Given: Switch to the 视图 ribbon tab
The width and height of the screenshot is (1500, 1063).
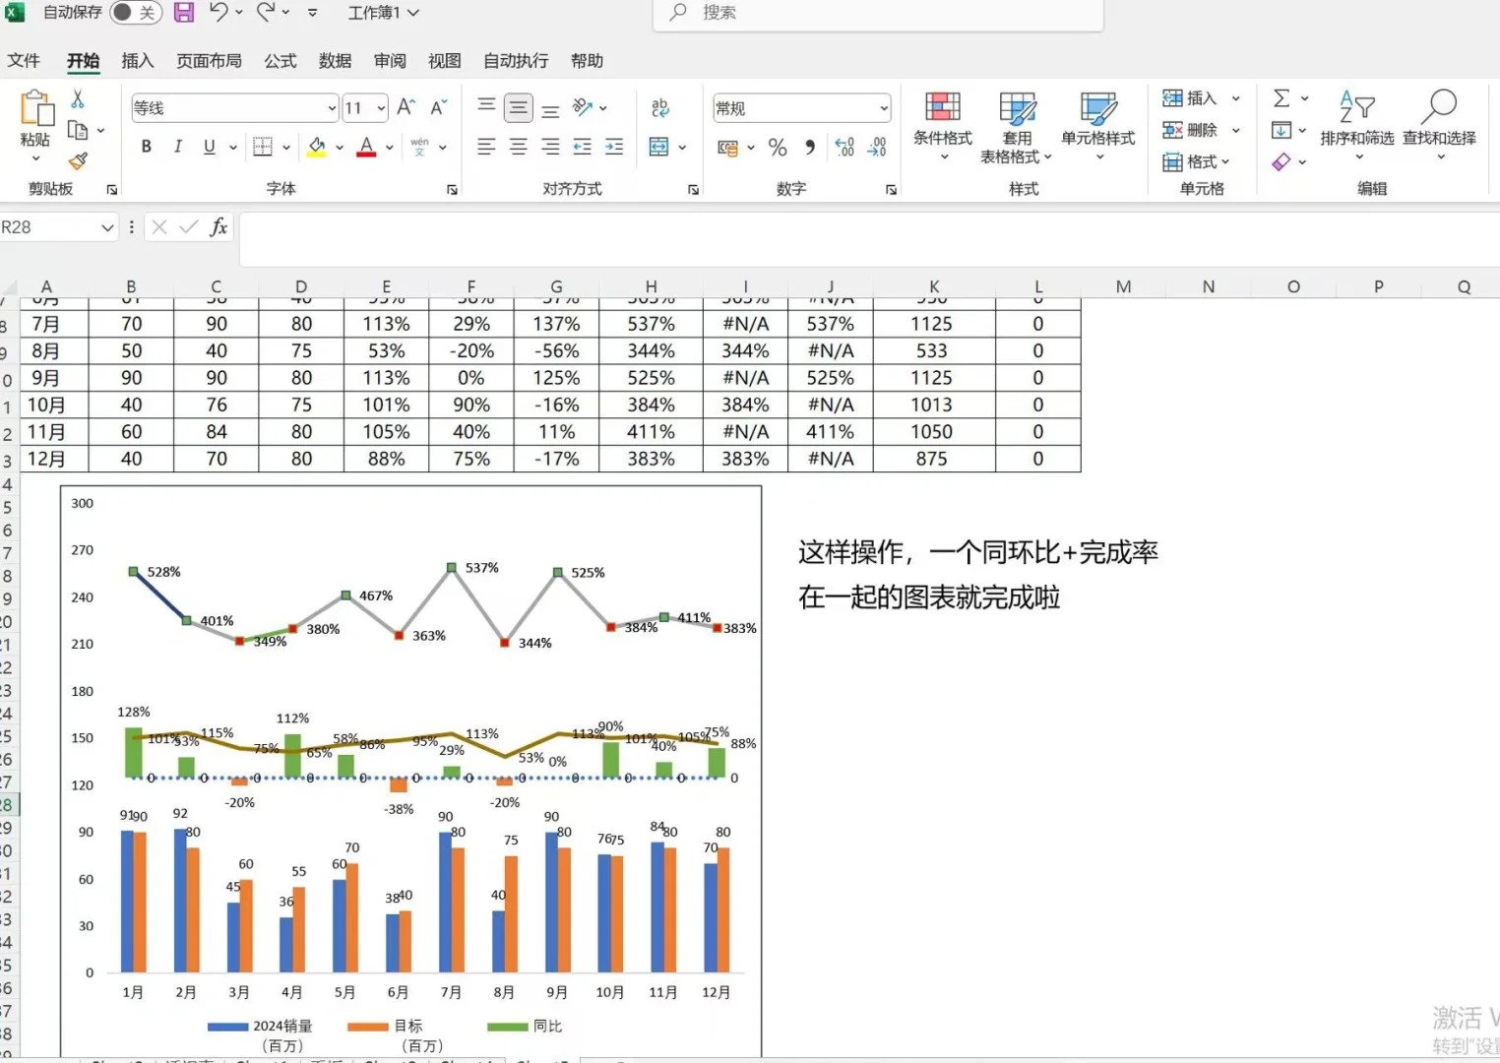Looking at the screenshot, I should (445, 61).
